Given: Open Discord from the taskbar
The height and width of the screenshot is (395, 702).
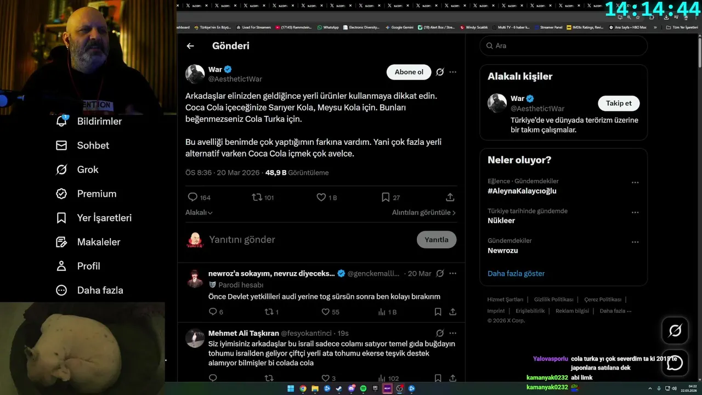Looking at the screenshot, I should pos(351,388).
